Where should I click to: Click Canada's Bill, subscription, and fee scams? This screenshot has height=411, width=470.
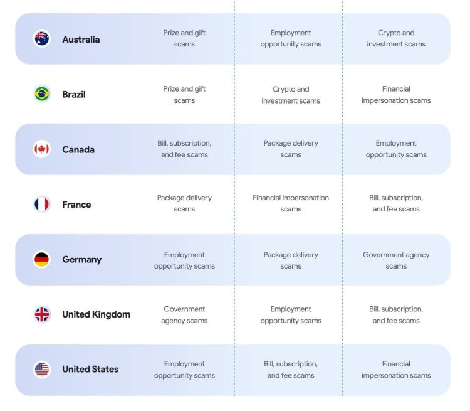tap(184, 149)
